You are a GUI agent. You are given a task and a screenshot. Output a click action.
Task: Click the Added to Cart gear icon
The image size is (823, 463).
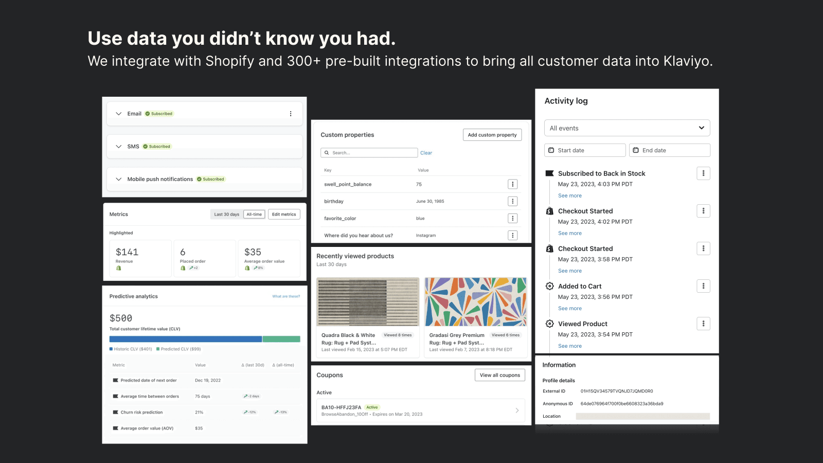549,286
